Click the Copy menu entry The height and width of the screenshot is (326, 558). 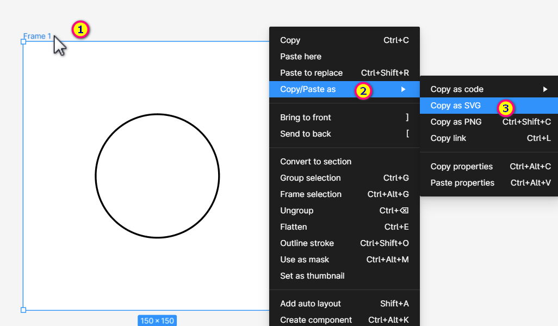tap(290, 40)
